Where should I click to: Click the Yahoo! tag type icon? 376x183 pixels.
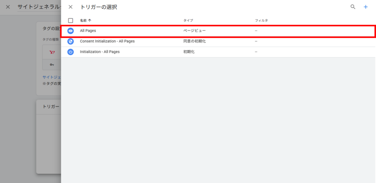tap(52, 52)
